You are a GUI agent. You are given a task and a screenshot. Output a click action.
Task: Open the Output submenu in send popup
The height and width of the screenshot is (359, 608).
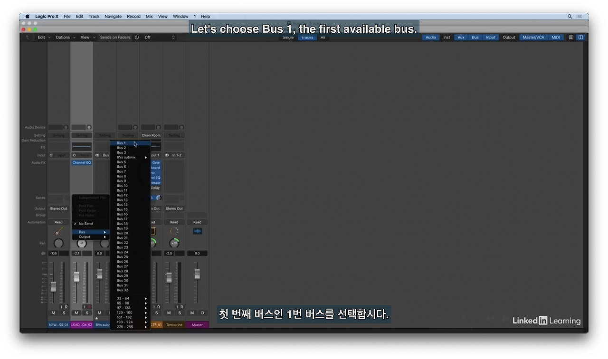(x=91, y=236)
